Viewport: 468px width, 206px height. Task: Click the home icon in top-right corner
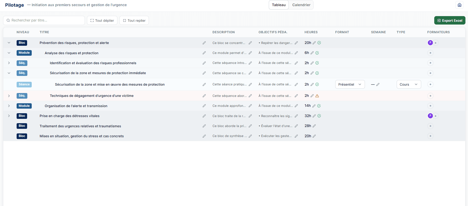click(460, 5)
